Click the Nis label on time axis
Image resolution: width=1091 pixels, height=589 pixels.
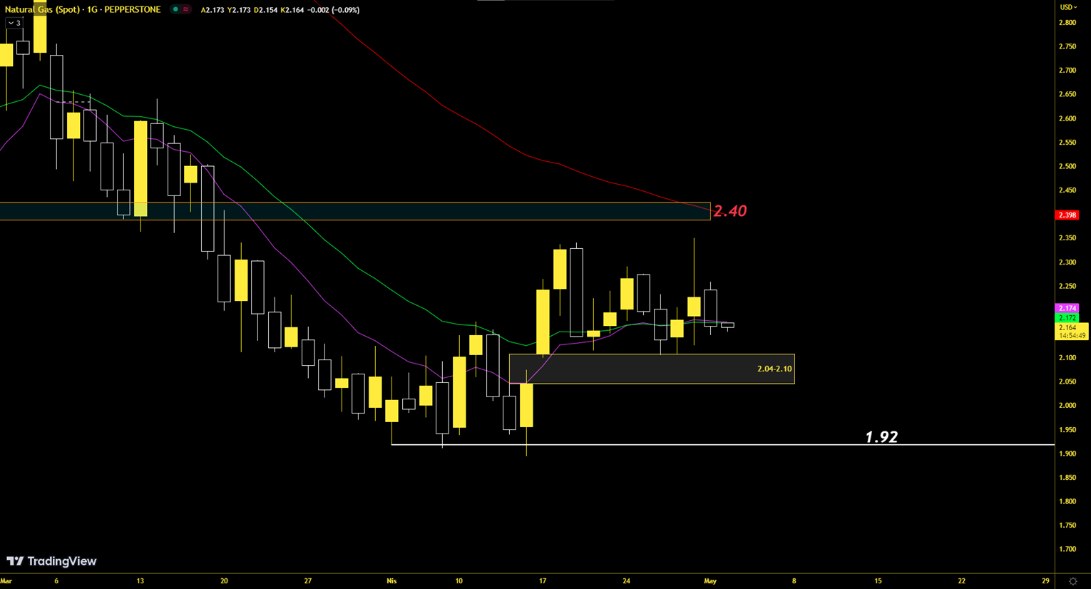391,581
